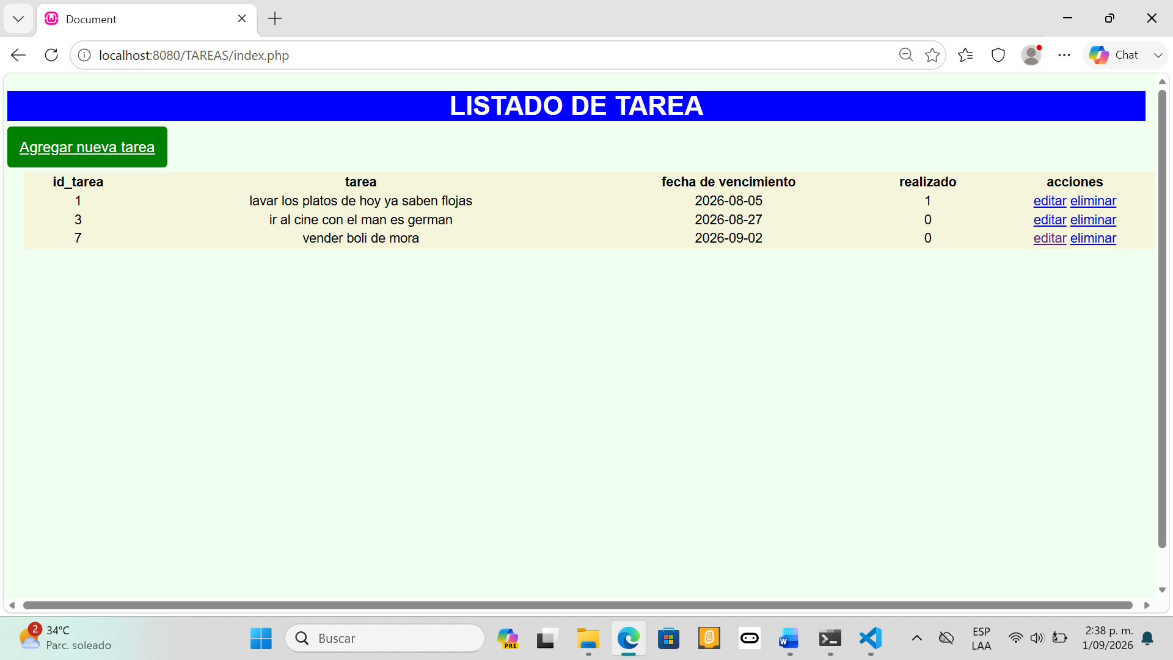Screen dimensions: 1173x660
Task: Open the Windows Start menu
Action: (x=261, y=639)
